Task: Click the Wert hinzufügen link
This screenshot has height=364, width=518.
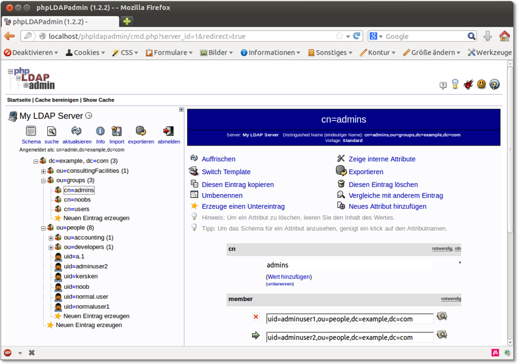Action: click(x=289, y=277)
